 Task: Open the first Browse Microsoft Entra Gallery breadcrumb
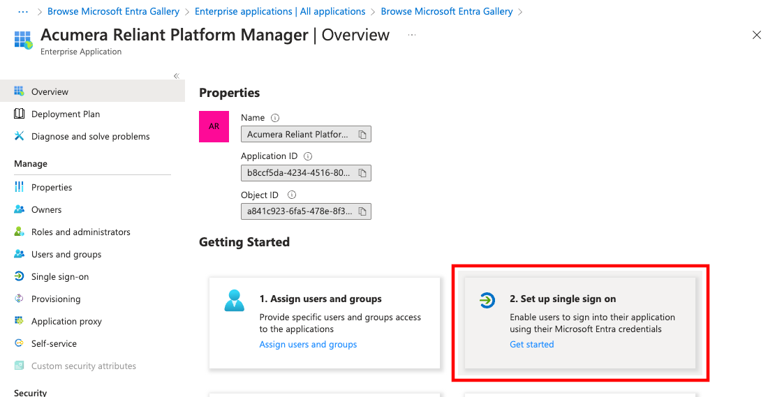[113, 11]
